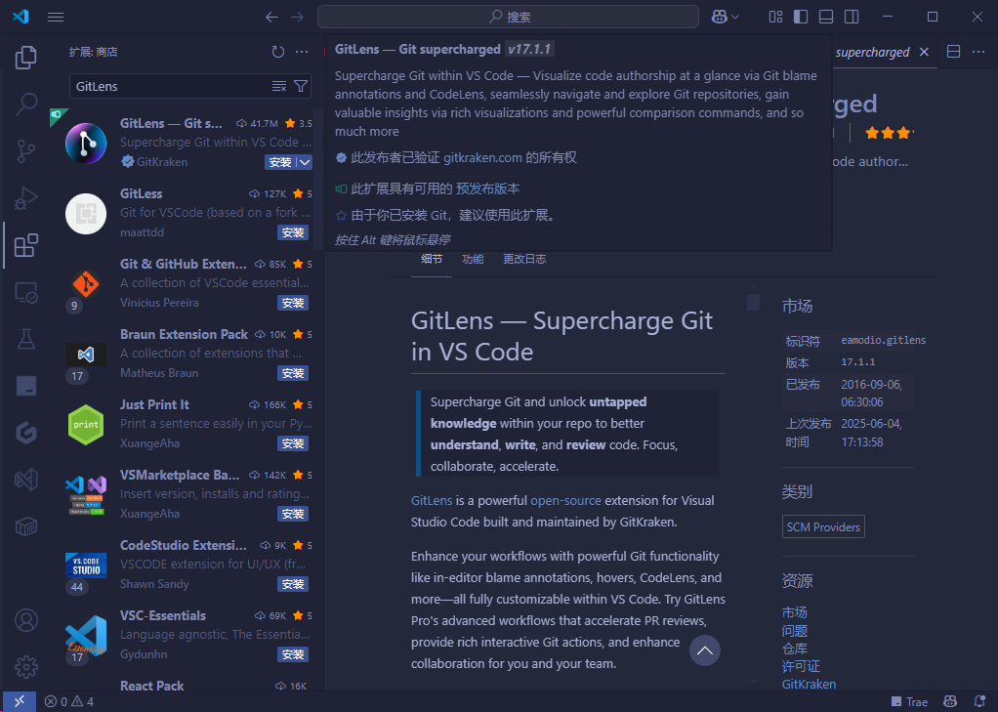Switch to the 更改日志 tab
This screenshot has width=998, height=712.
point(524,259)
